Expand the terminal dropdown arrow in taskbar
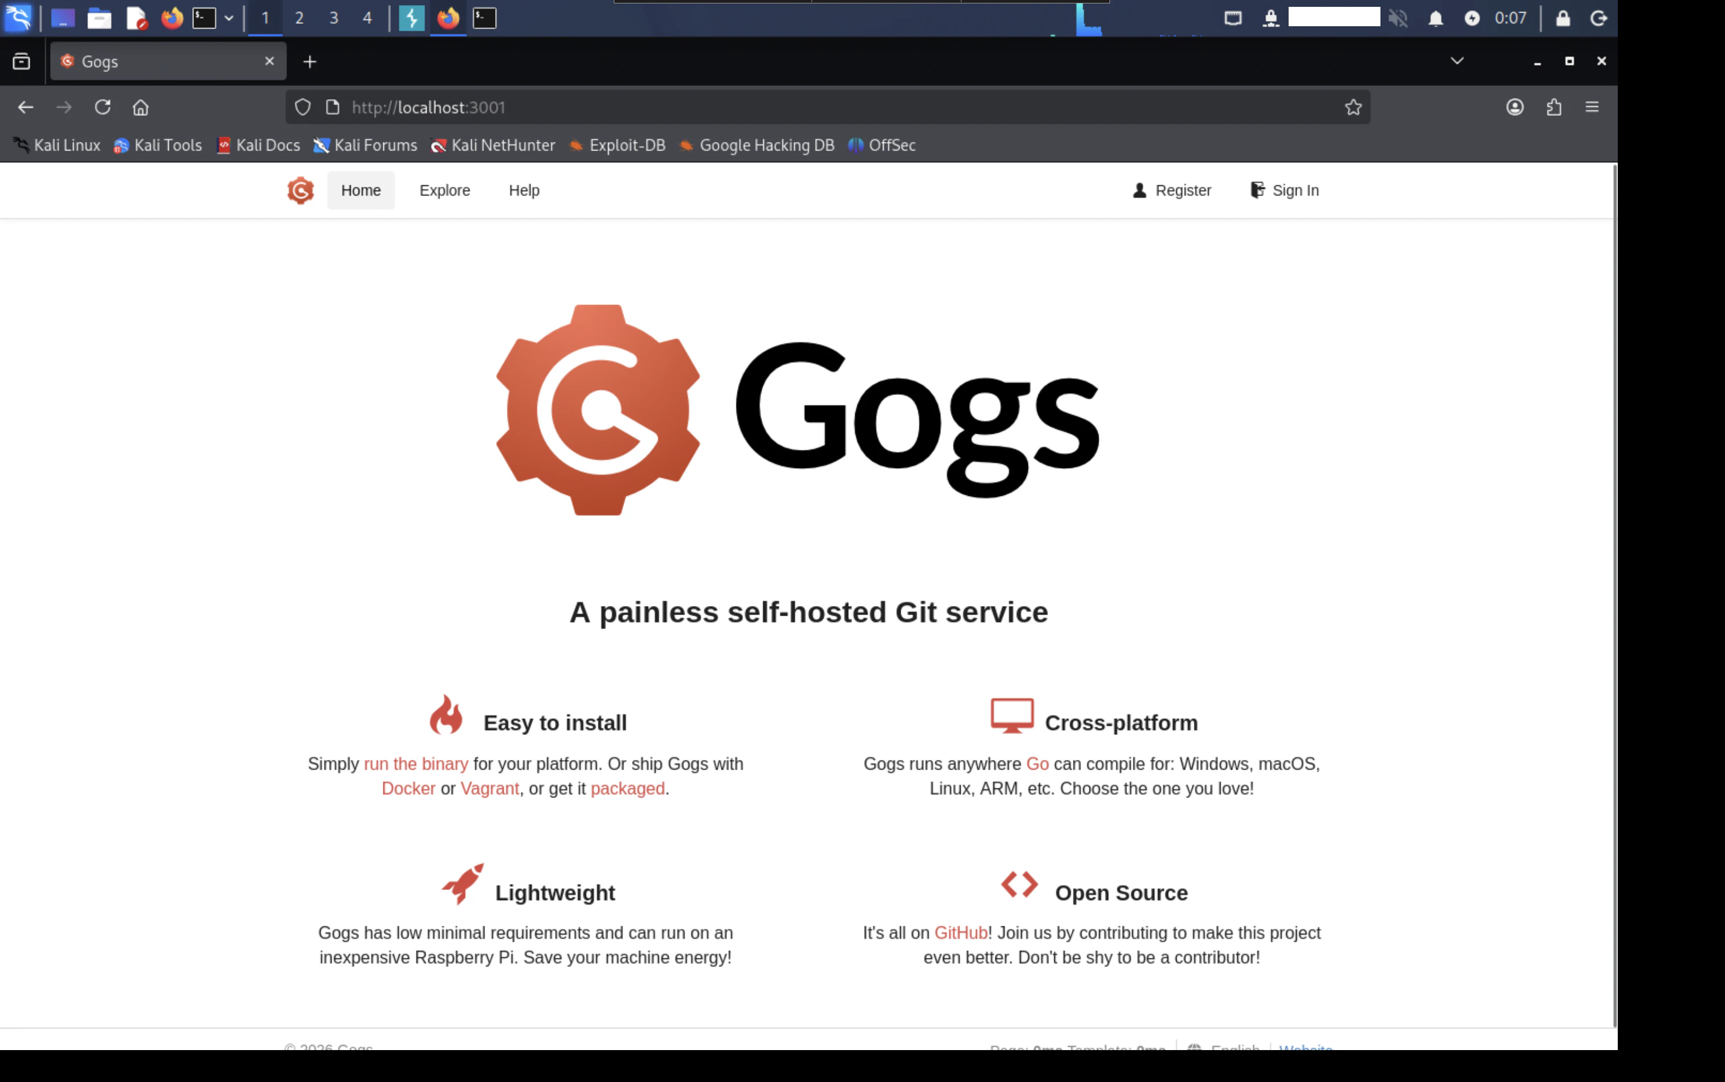The width and height of the screenshot is (1725, 1082). pos(229,18)
